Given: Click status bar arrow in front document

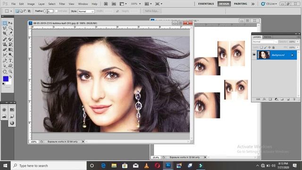Looking at the screenshot, I should pyautogui.click(x=83, y=142).
